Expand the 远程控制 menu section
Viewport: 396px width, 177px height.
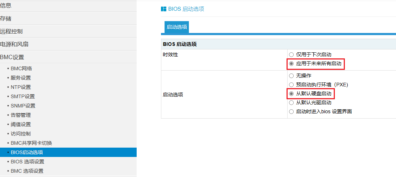coord(68,32)
